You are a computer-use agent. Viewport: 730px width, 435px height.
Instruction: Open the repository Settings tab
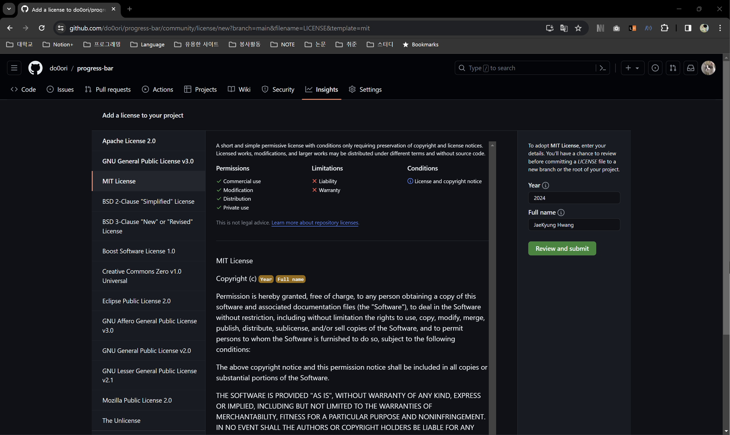pos(365,89)
